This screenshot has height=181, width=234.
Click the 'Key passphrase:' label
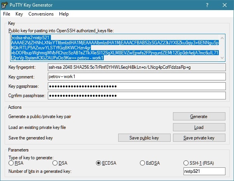click(x=24, y=86)
